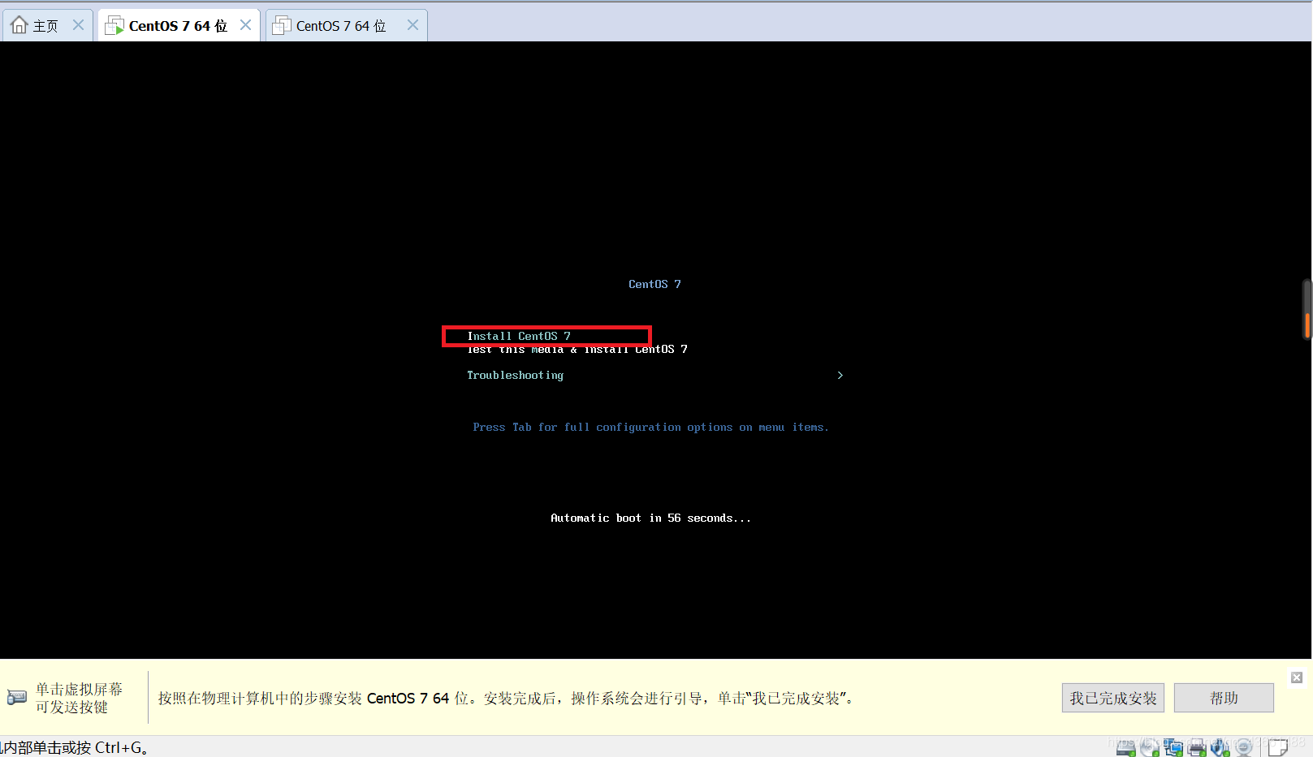Click the printer device status icon
The width and height of the screenshot is (1313, 757).
click(x=1197, y=747)
